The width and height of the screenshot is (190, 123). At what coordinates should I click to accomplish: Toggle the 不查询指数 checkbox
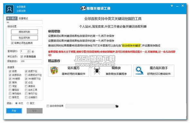click(x=22, y=56)
